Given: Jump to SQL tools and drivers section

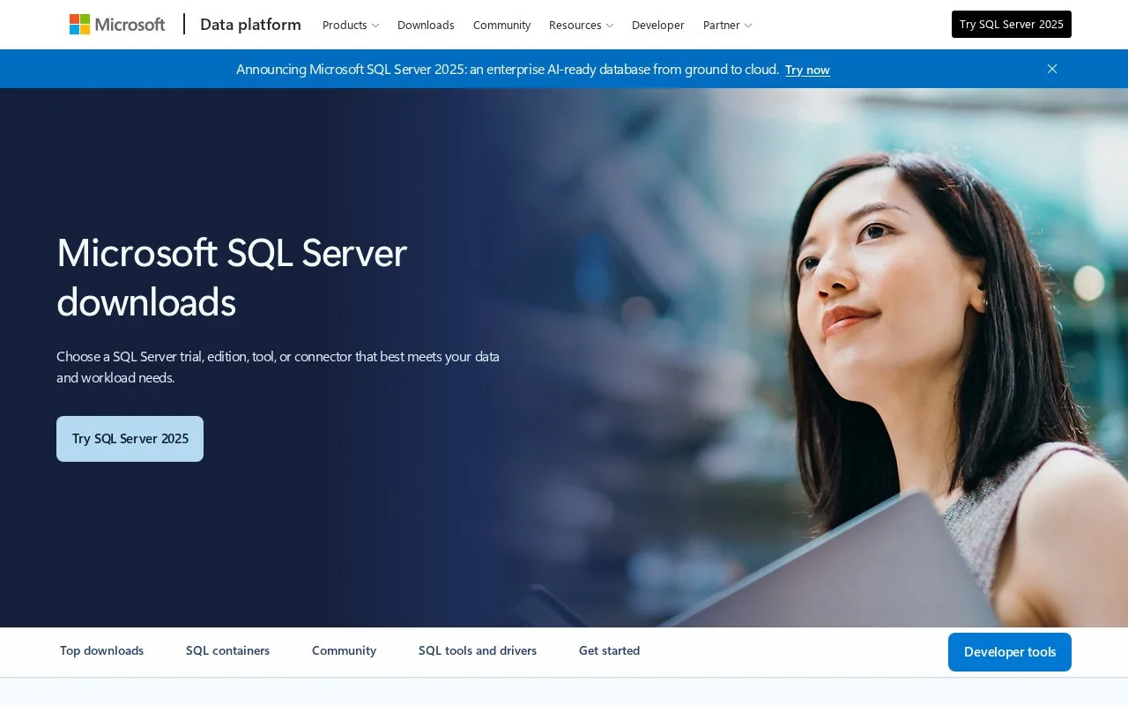Looking at the screenshot, I should 478,650.
